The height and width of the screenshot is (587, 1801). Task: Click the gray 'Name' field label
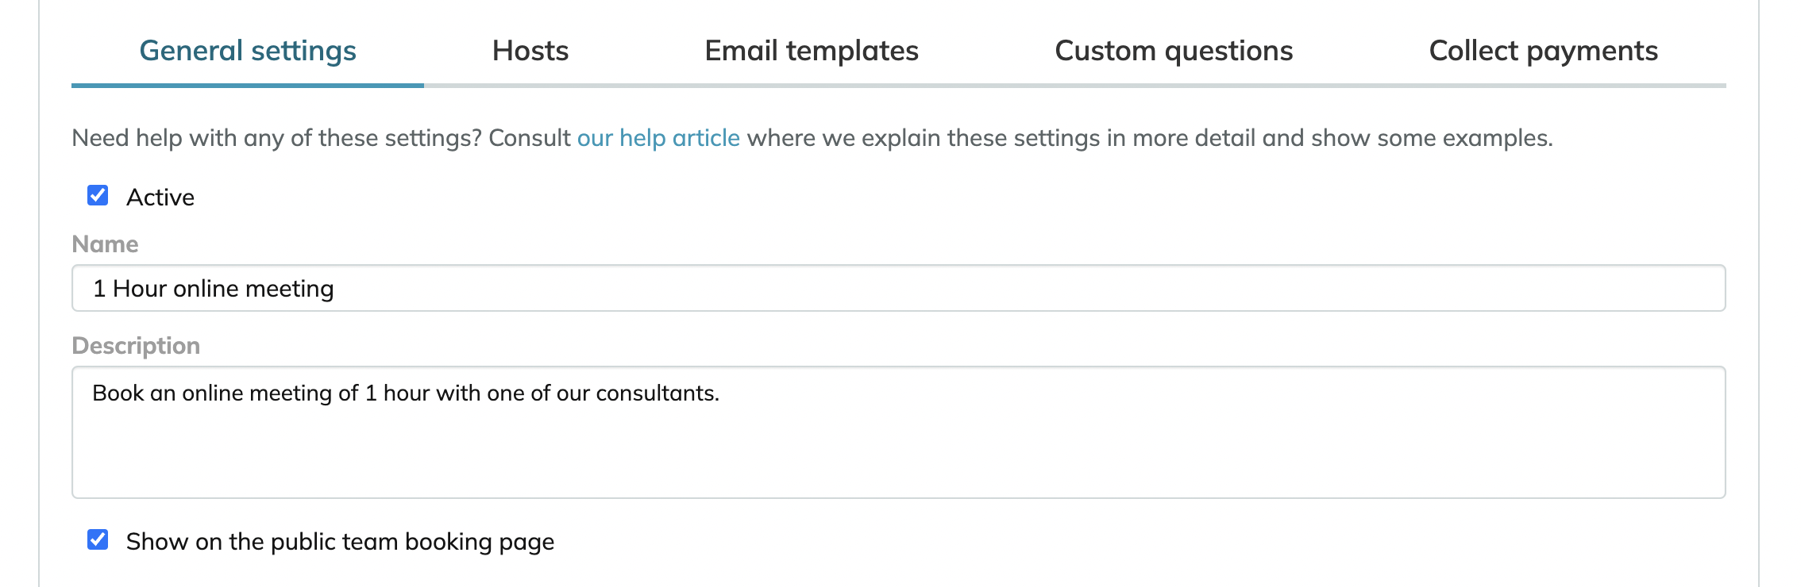click(105, 244)
